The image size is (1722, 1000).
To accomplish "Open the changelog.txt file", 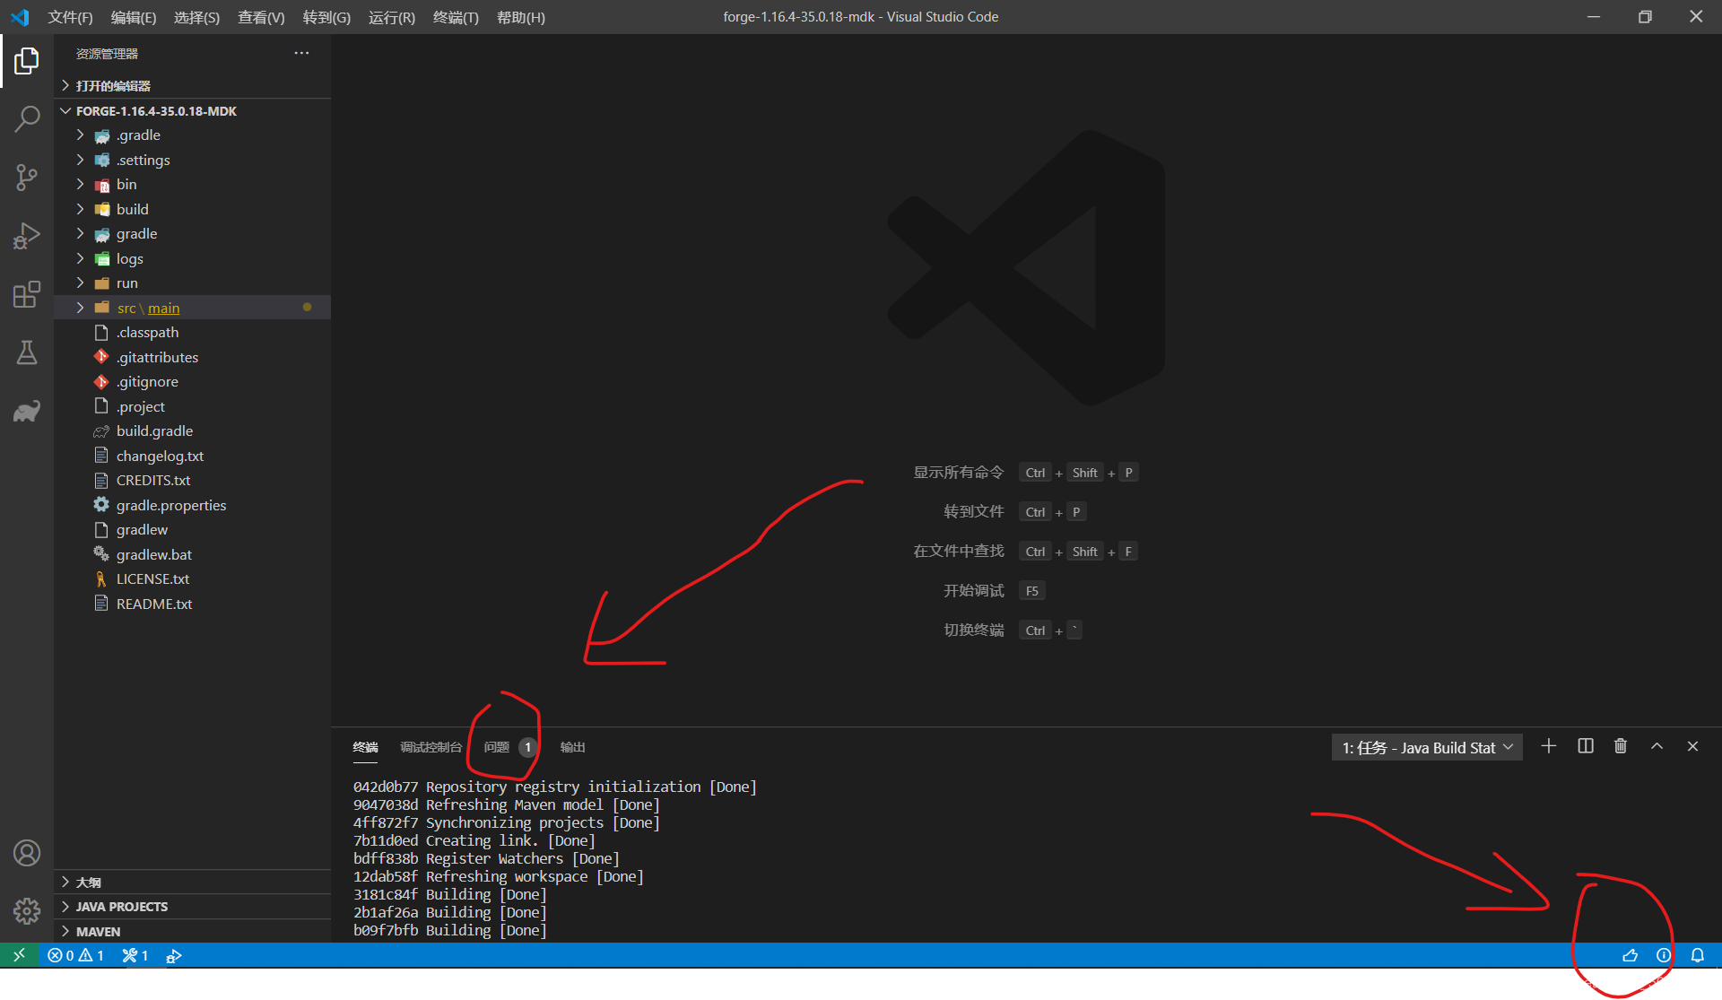I will point(193,456).
